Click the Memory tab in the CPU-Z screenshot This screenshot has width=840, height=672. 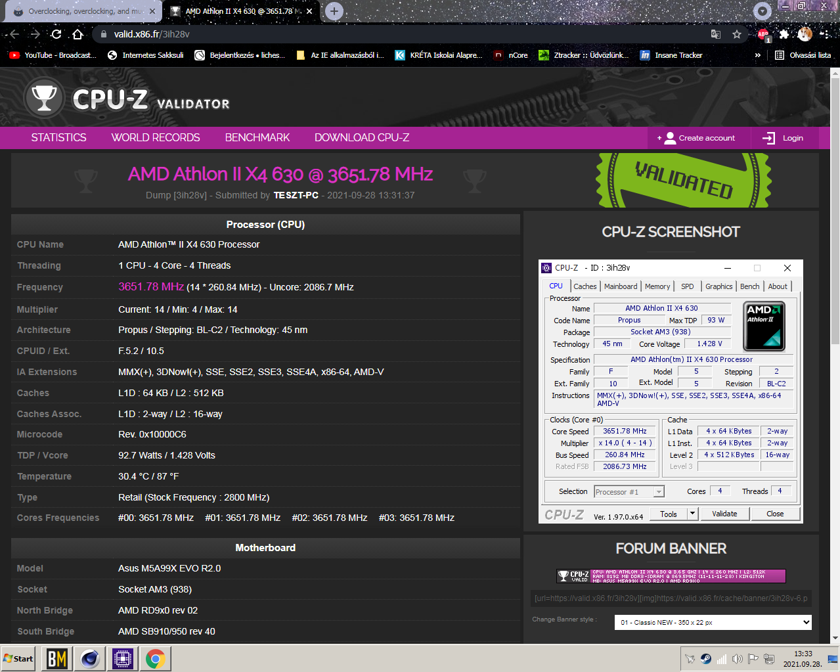point(657,286)
